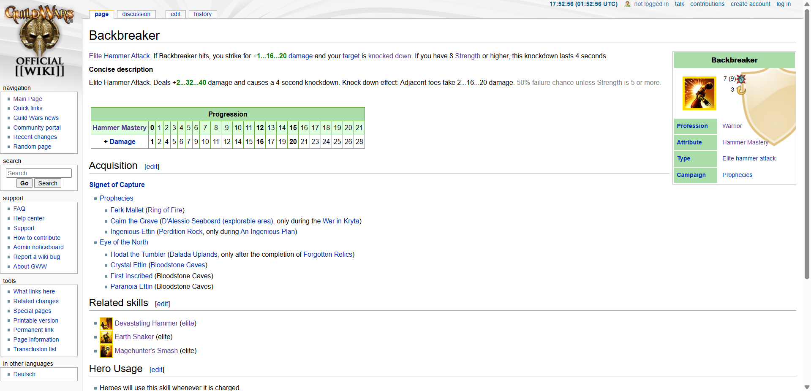Image resolution: width=811 pixels, height=391 pixels.
Task: Open Ferk Mallet boss page
Action: pos(127,210)
